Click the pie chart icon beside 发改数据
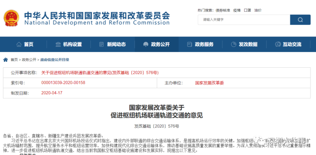316x155 pixels. (234, 44)
